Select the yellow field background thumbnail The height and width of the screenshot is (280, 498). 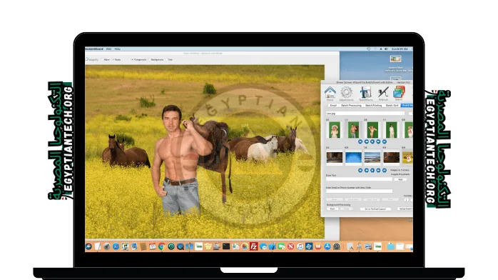[x=408, y=158]
